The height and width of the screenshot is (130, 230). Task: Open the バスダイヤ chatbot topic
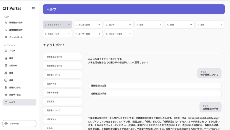click(62, 119)
